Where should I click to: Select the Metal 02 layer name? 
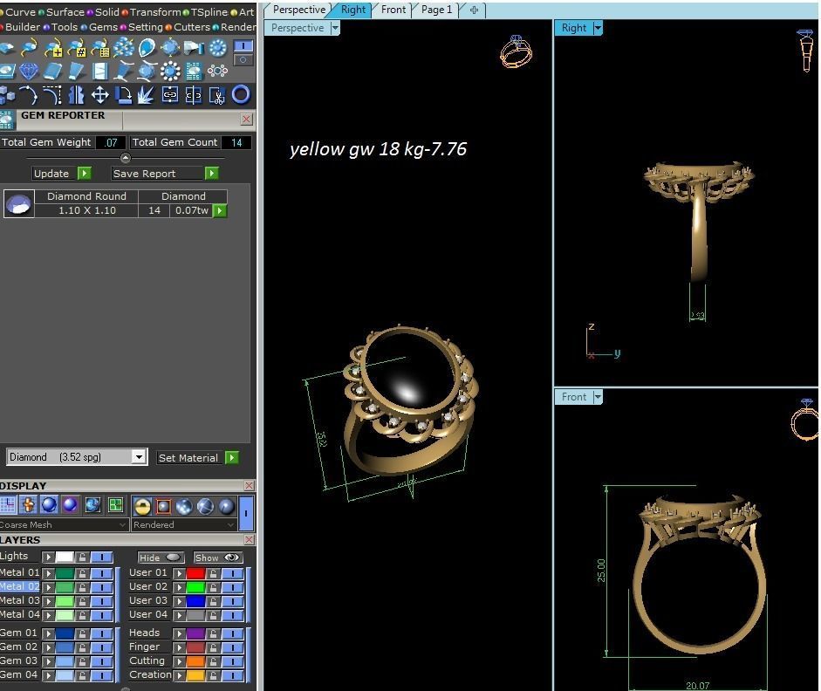(19, 586)
